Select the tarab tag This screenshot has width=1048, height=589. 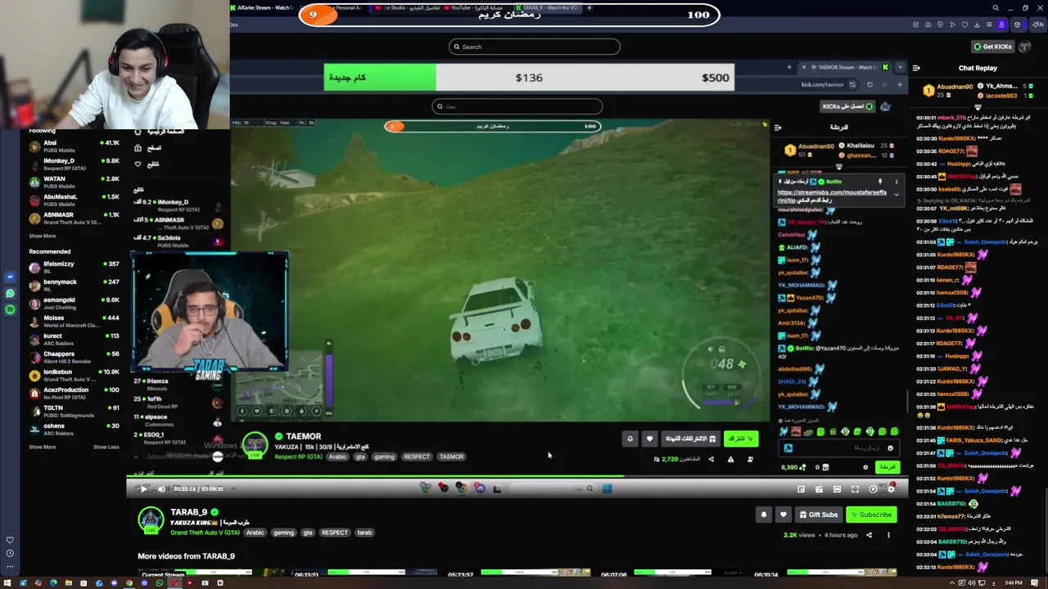click(364, 533)
